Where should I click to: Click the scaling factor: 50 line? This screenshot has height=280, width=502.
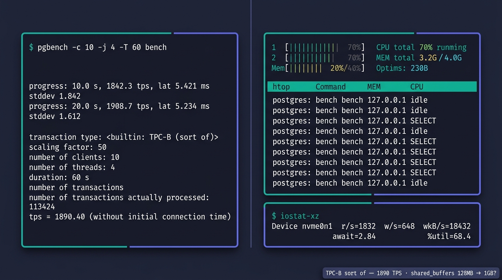coord(68,147)
